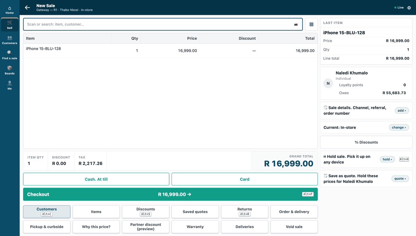Open the Customers quick action tile

47,212
